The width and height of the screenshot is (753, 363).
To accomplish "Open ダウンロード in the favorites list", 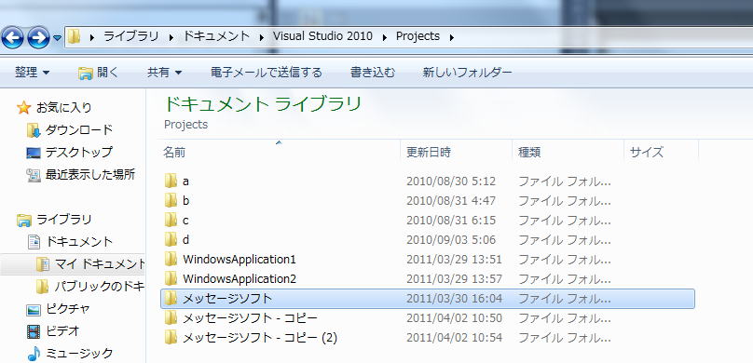I will 79,130.
